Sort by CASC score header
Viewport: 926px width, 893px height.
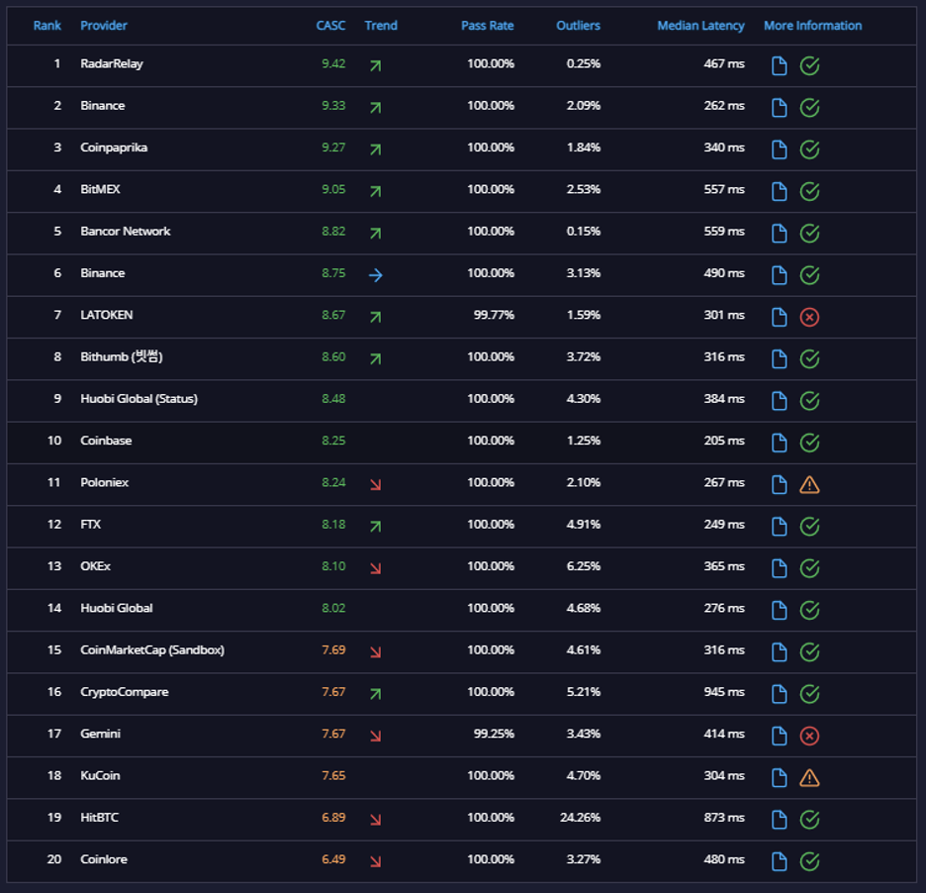click(330, 26)
